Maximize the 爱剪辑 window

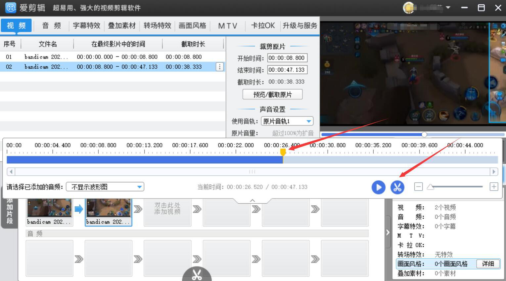tap(481, 8)
